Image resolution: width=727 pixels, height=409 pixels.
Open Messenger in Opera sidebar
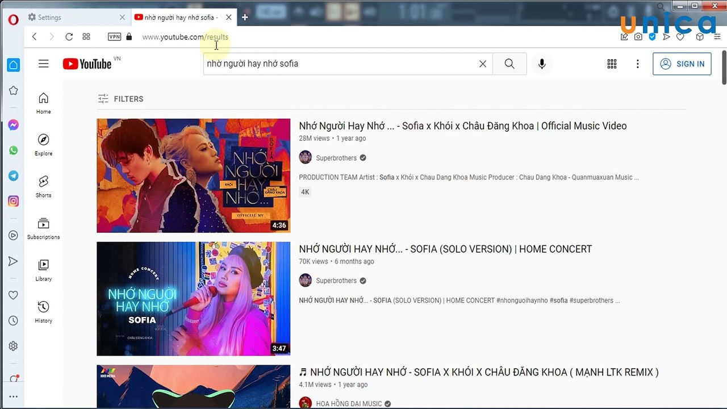click(13, 126)
